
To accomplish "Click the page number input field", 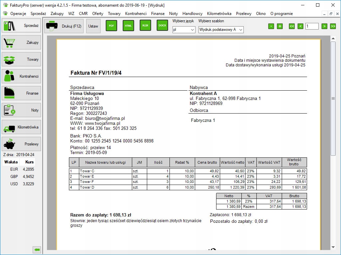I will point(312,26).
